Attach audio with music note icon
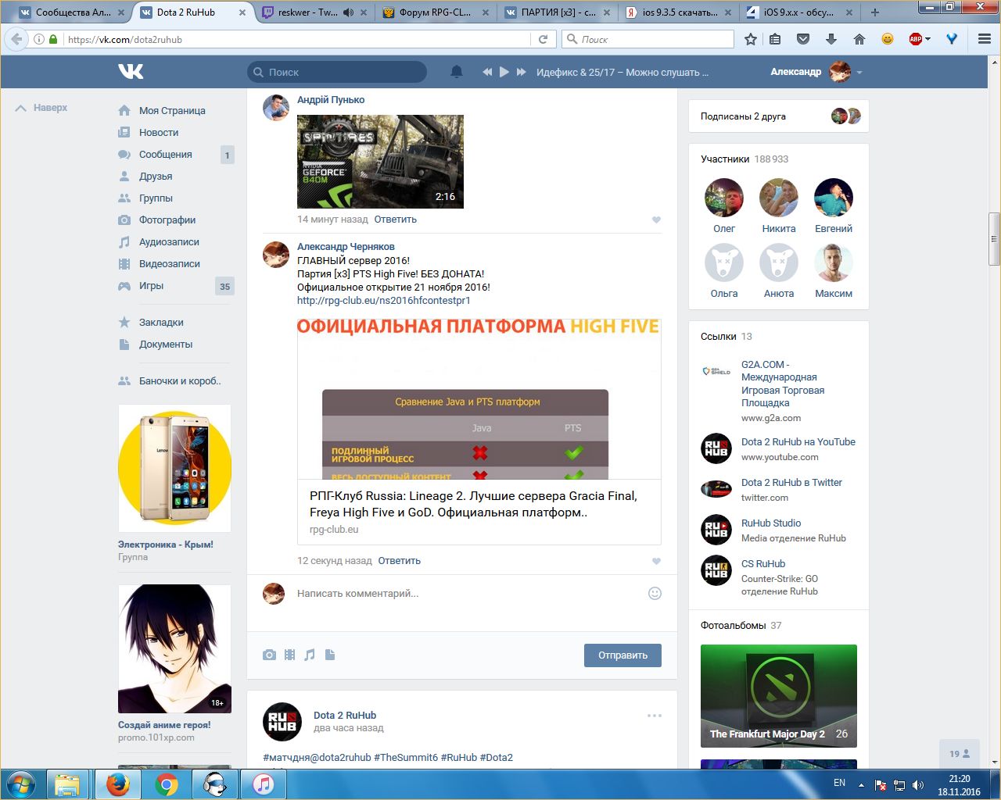 [x=310, y=655]
